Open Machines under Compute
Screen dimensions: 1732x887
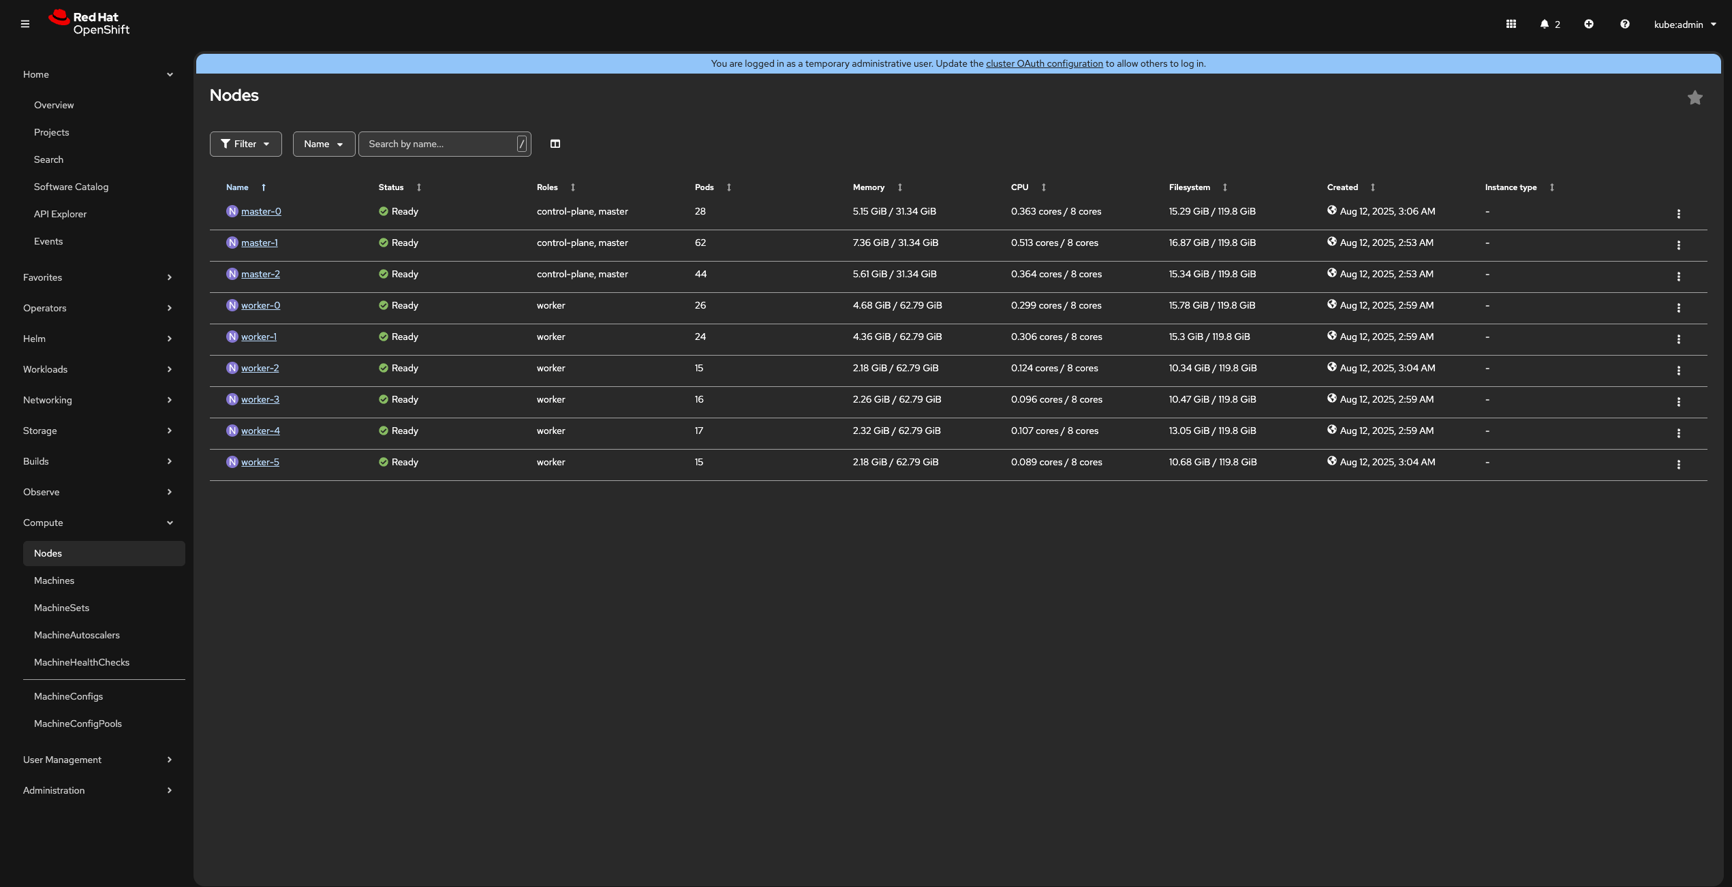coord(54,580)
